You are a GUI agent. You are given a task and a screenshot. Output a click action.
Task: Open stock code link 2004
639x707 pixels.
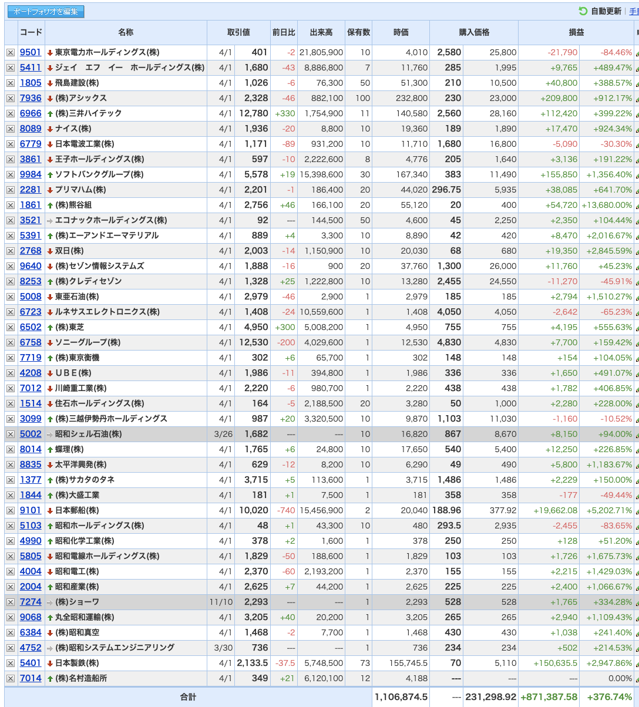[31, 587]
